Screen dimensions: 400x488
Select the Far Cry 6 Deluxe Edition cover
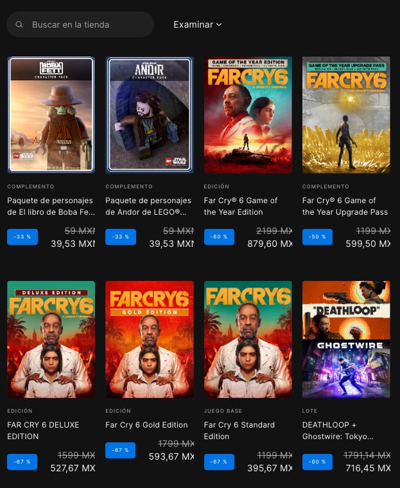[51, 339]
